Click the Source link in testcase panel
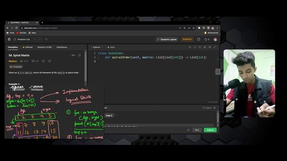Viewport: 287px width, 161px height. coord(207,108)
